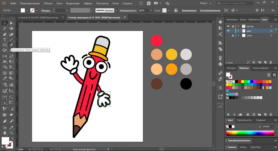Switch to the Градиент panel tab
Image resolution: width=278 pixels, height=151 pixels.
coord(261,120)
